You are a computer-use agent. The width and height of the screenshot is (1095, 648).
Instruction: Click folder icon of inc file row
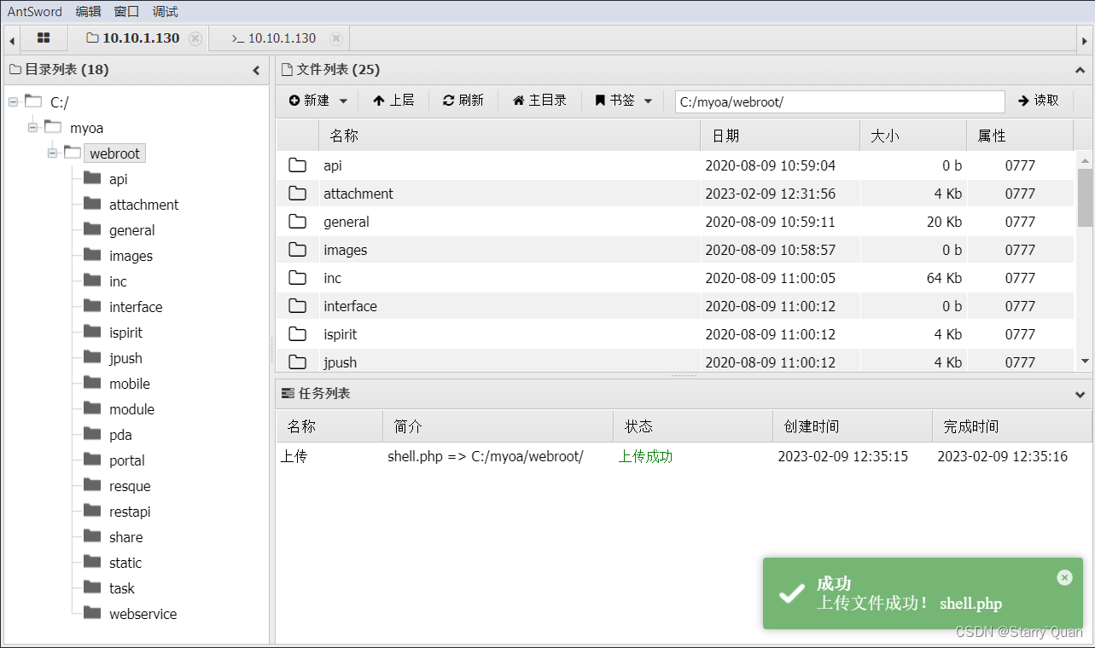(297, 278)
